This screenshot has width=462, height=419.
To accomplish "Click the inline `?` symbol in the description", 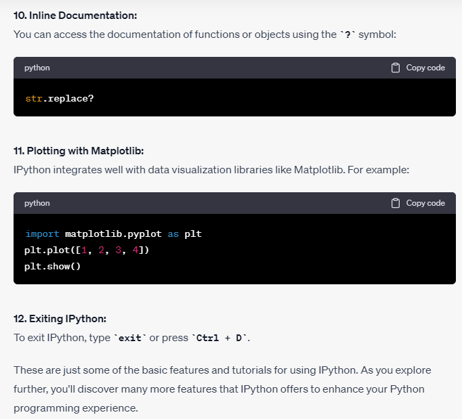I will tap(348, 35).
